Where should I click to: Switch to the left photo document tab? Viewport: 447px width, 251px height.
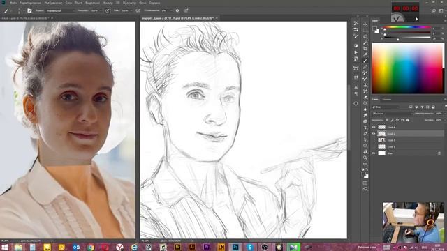pyautogui.click(x=25, y=18)
